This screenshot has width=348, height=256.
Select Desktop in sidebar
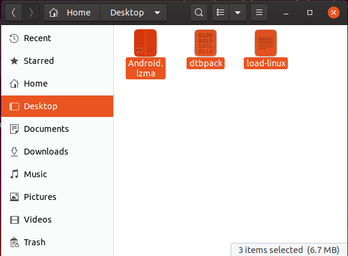[x=57, y=106]
